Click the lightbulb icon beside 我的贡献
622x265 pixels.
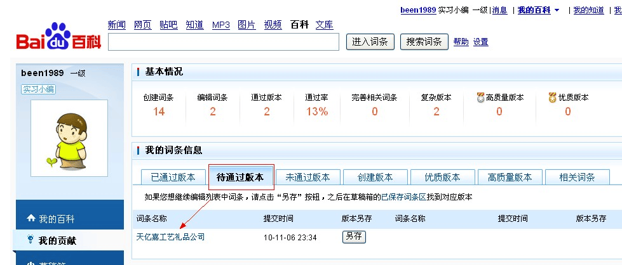coord(30,240)
